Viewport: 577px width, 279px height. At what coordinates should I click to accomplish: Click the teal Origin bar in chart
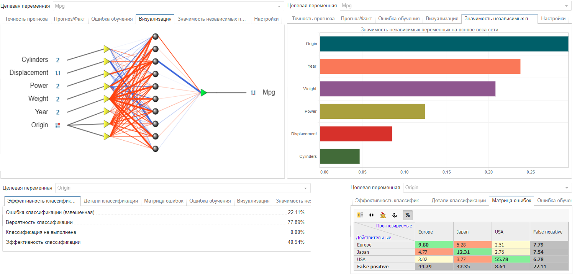[444, 44]
